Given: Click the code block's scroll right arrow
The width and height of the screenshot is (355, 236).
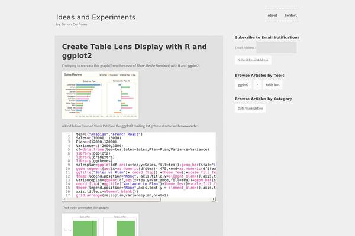Looking at the screenshot, I should click(x=214, y=199).
